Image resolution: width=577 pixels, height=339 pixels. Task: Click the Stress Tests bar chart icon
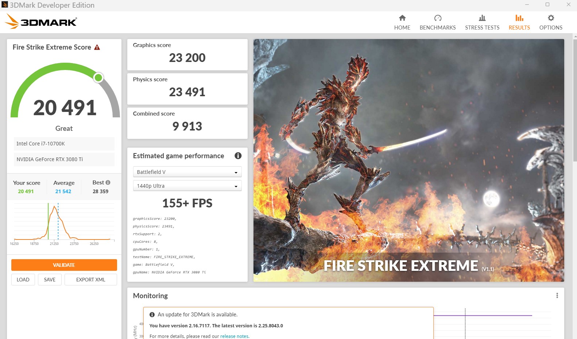coord(482,18)
